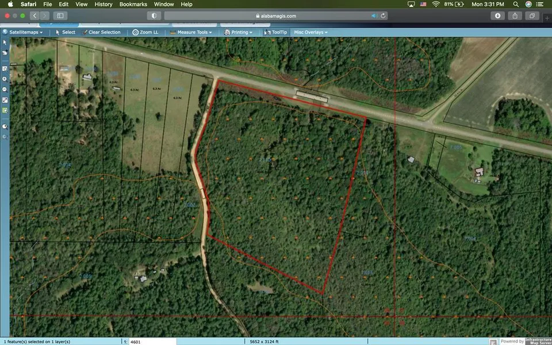Toggle the Safari sidebar view
Image resolution: width=552 pixels, height=345 pixels.
60,16
